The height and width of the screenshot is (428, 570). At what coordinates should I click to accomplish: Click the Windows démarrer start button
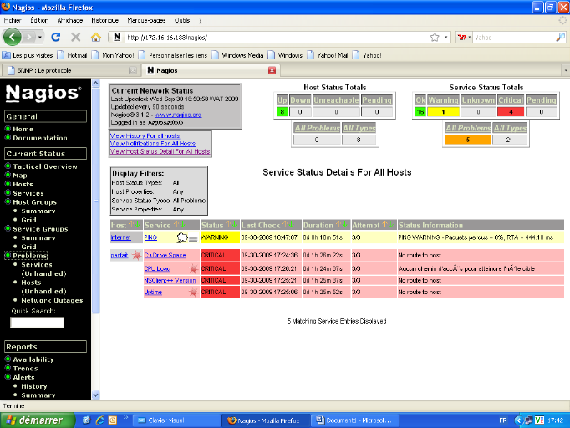(x=35, y=420)
